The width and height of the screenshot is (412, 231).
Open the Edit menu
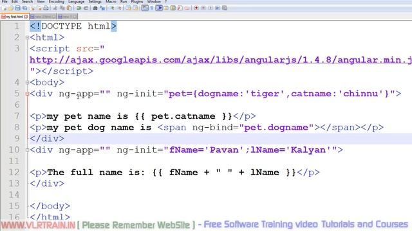(15, 1)
